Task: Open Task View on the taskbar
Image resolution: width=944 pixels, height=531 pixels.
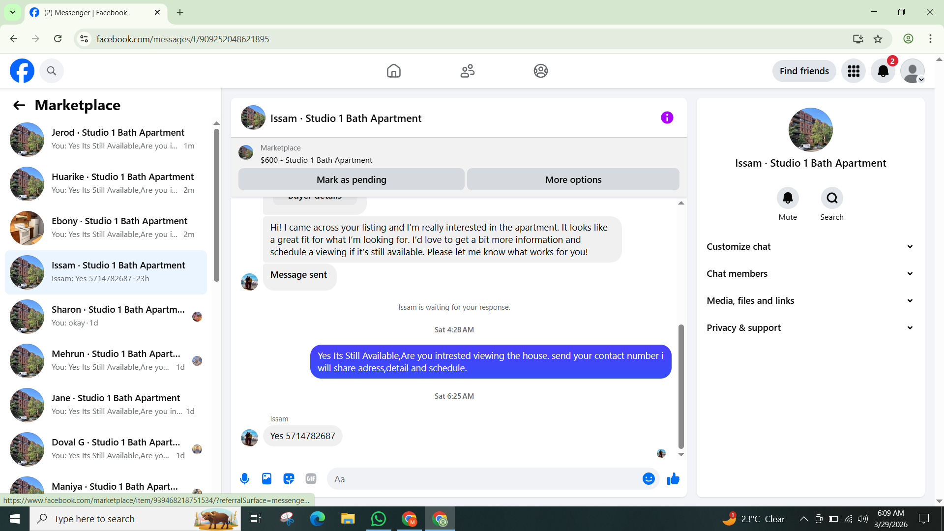Action: click(x=256, y=519)
